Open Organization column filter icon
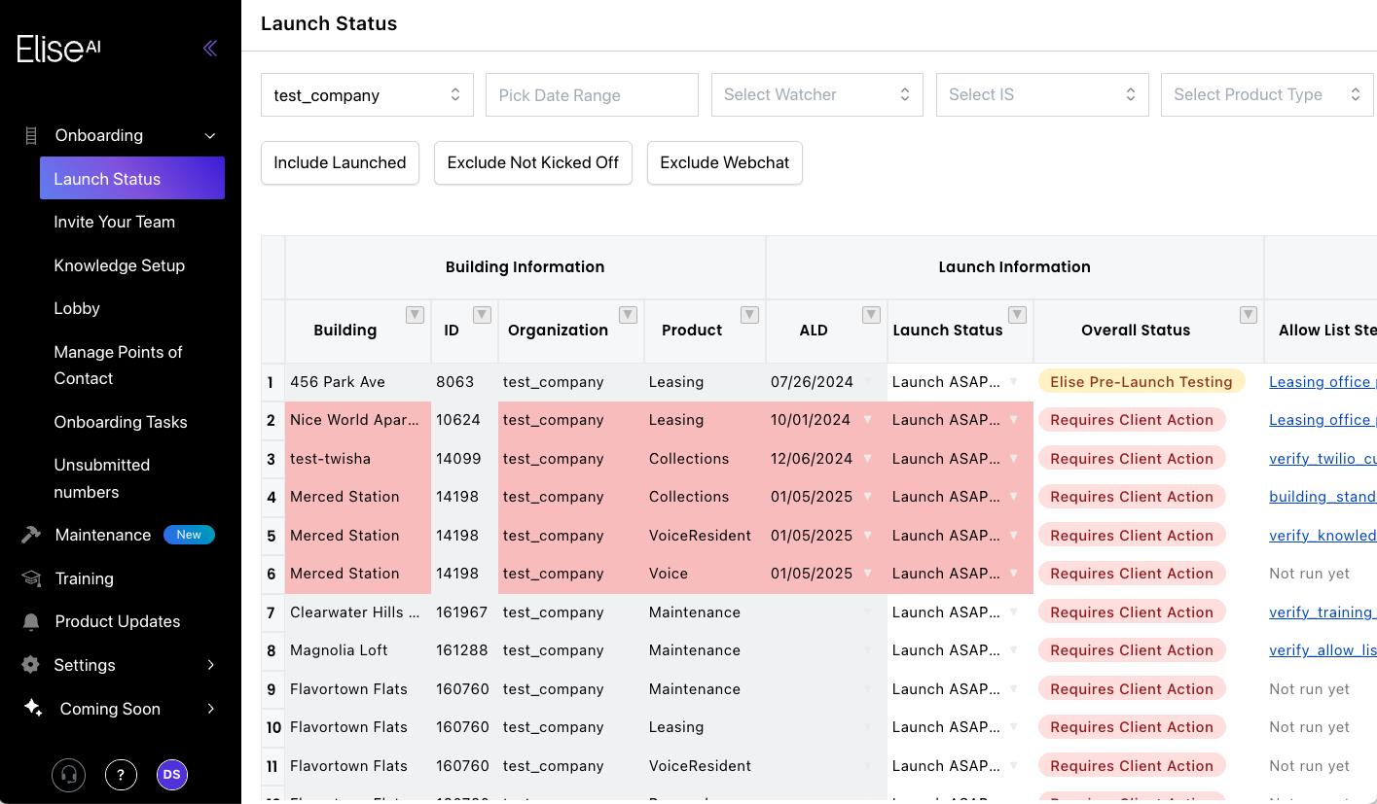Screen dimensions: 1377x804 tap(628, 314)
